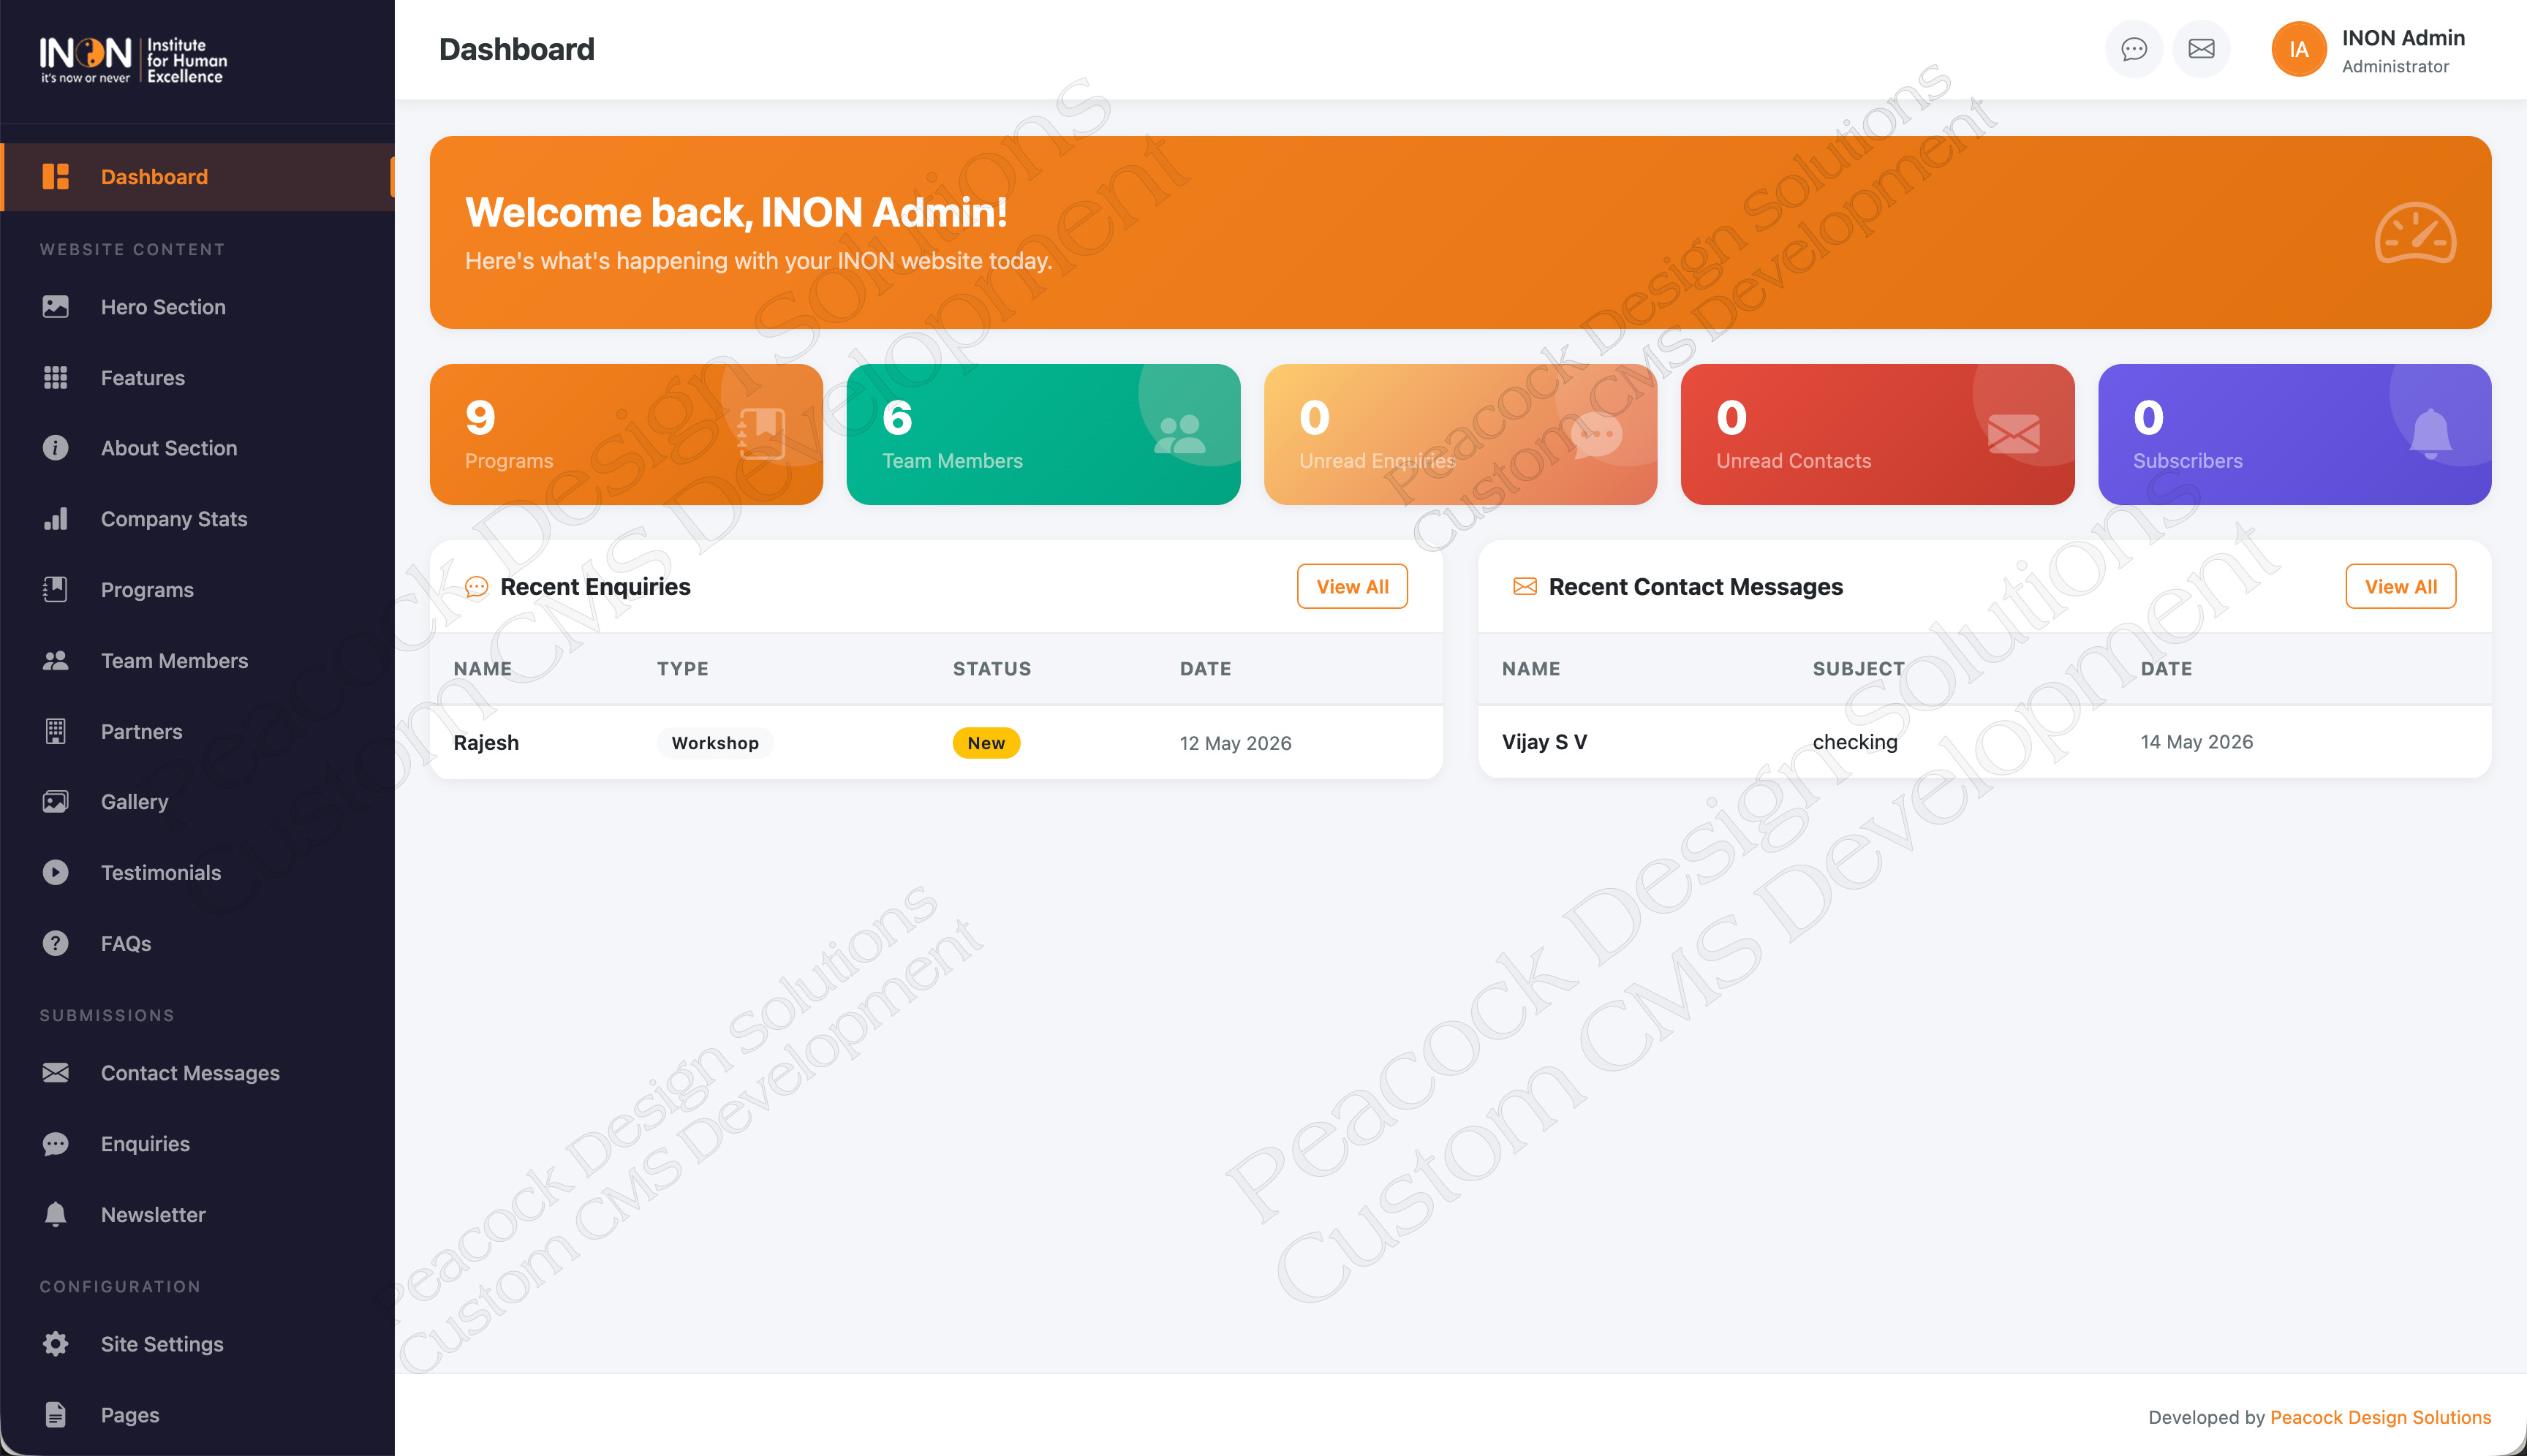This screenshot has width=2527, height=1456.
Task: Go to Hero Section in sidebar
Action: (197, 307)
